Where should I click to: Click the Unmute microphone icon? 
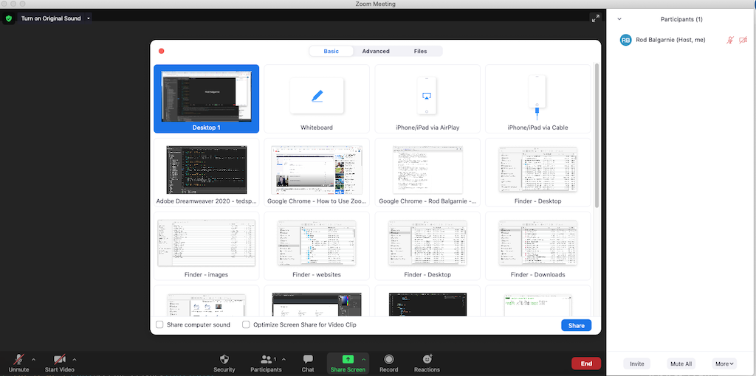click(x=18, y=359)
